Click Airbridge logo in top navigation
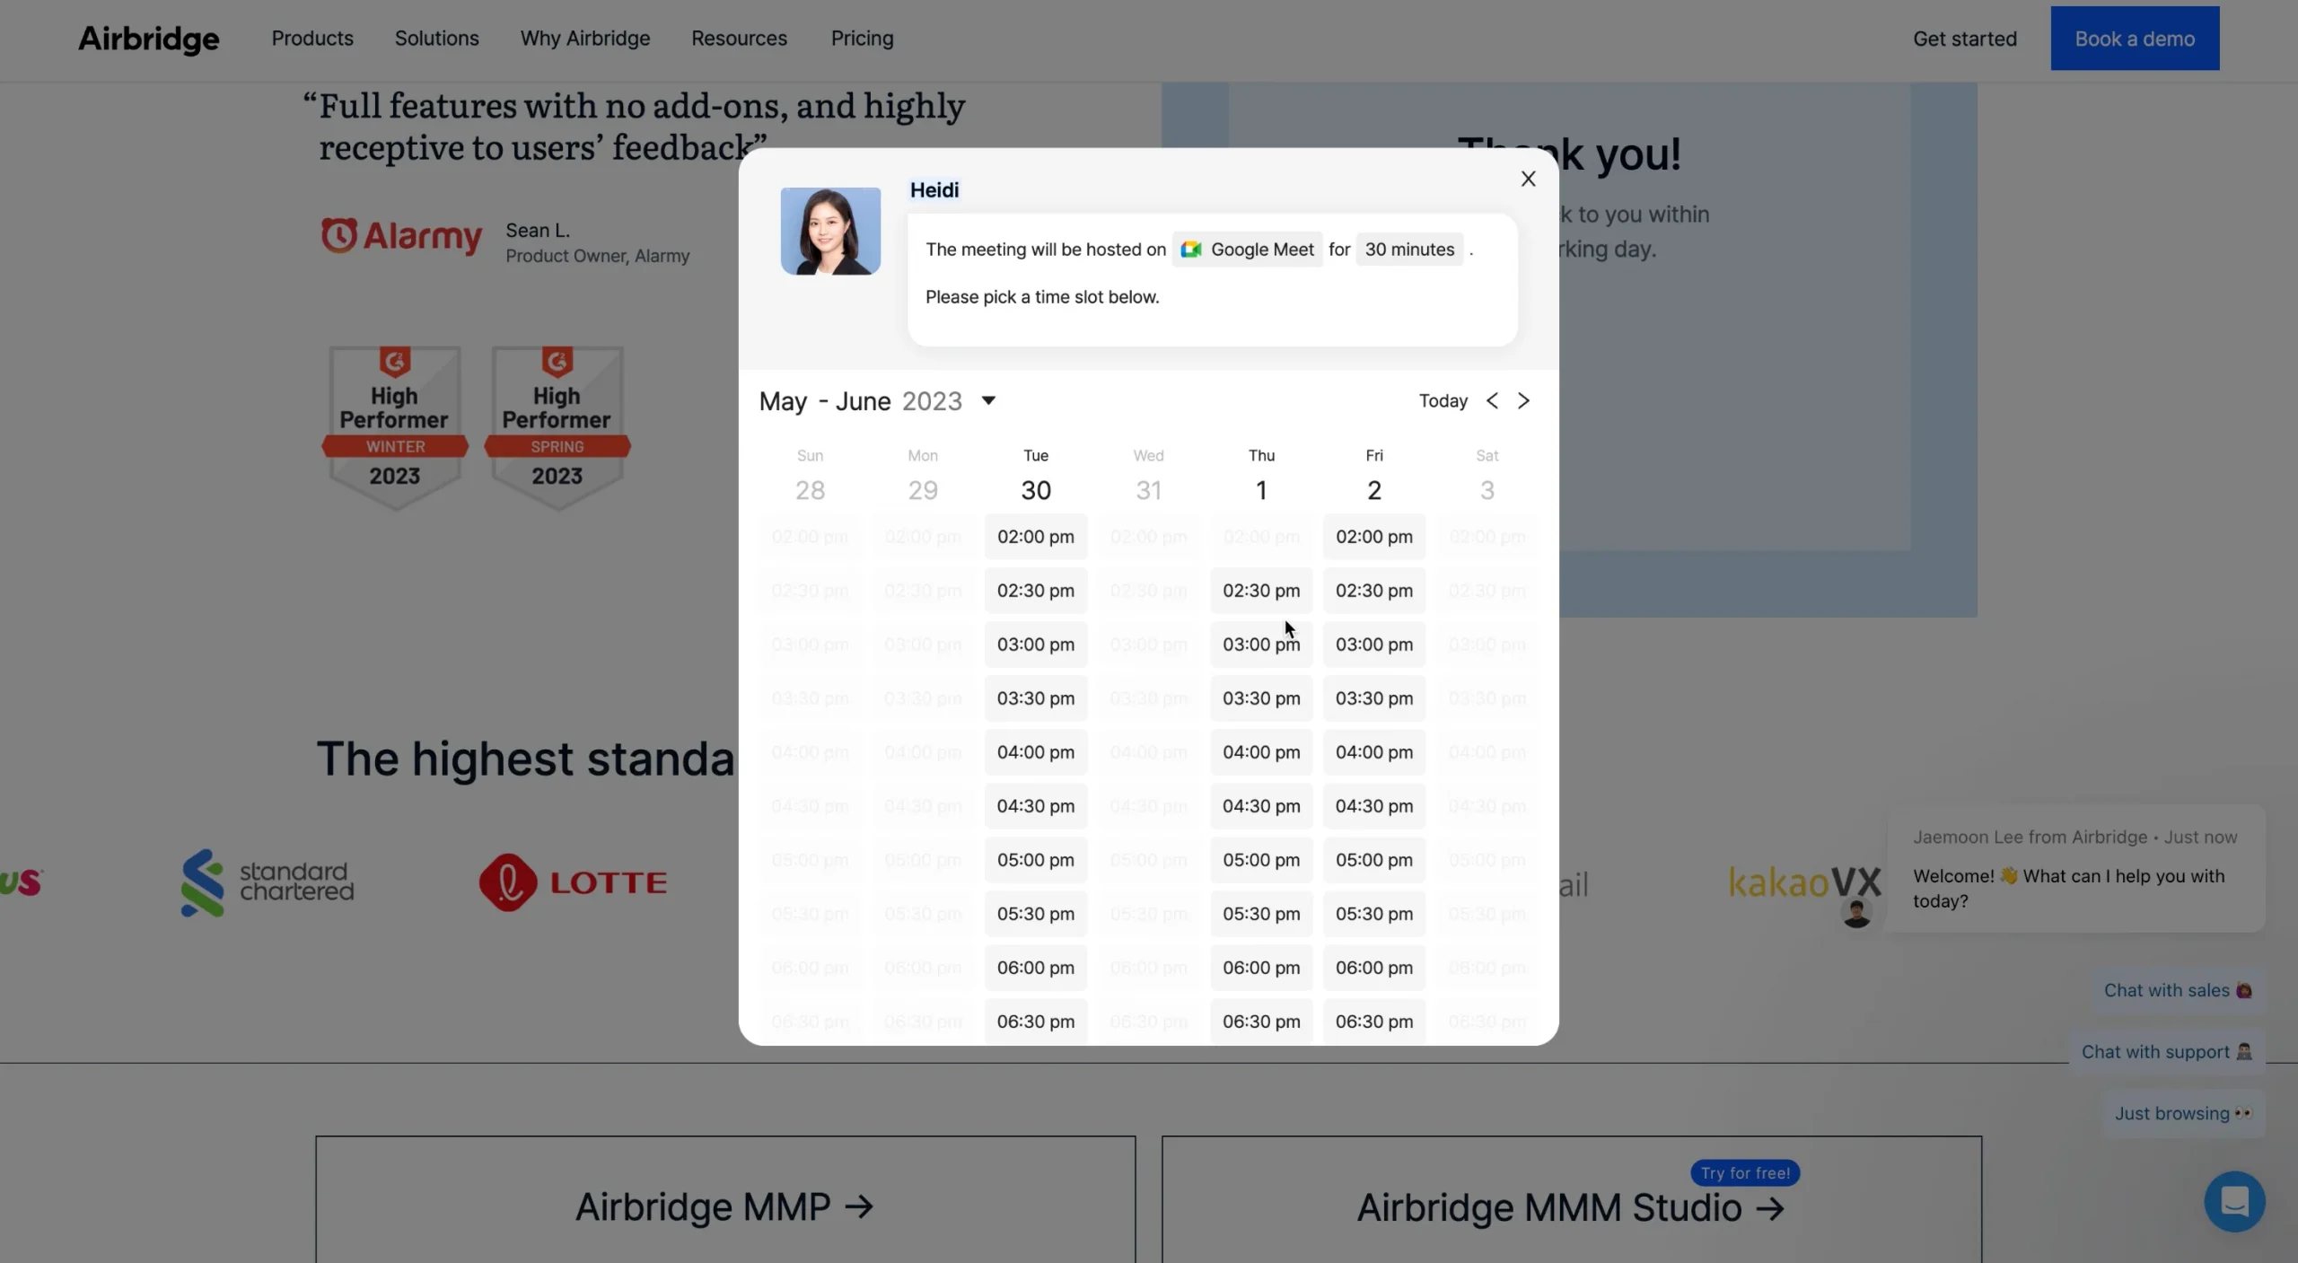The width and height of the screenshot is (2298, 1263). [148, 39]
